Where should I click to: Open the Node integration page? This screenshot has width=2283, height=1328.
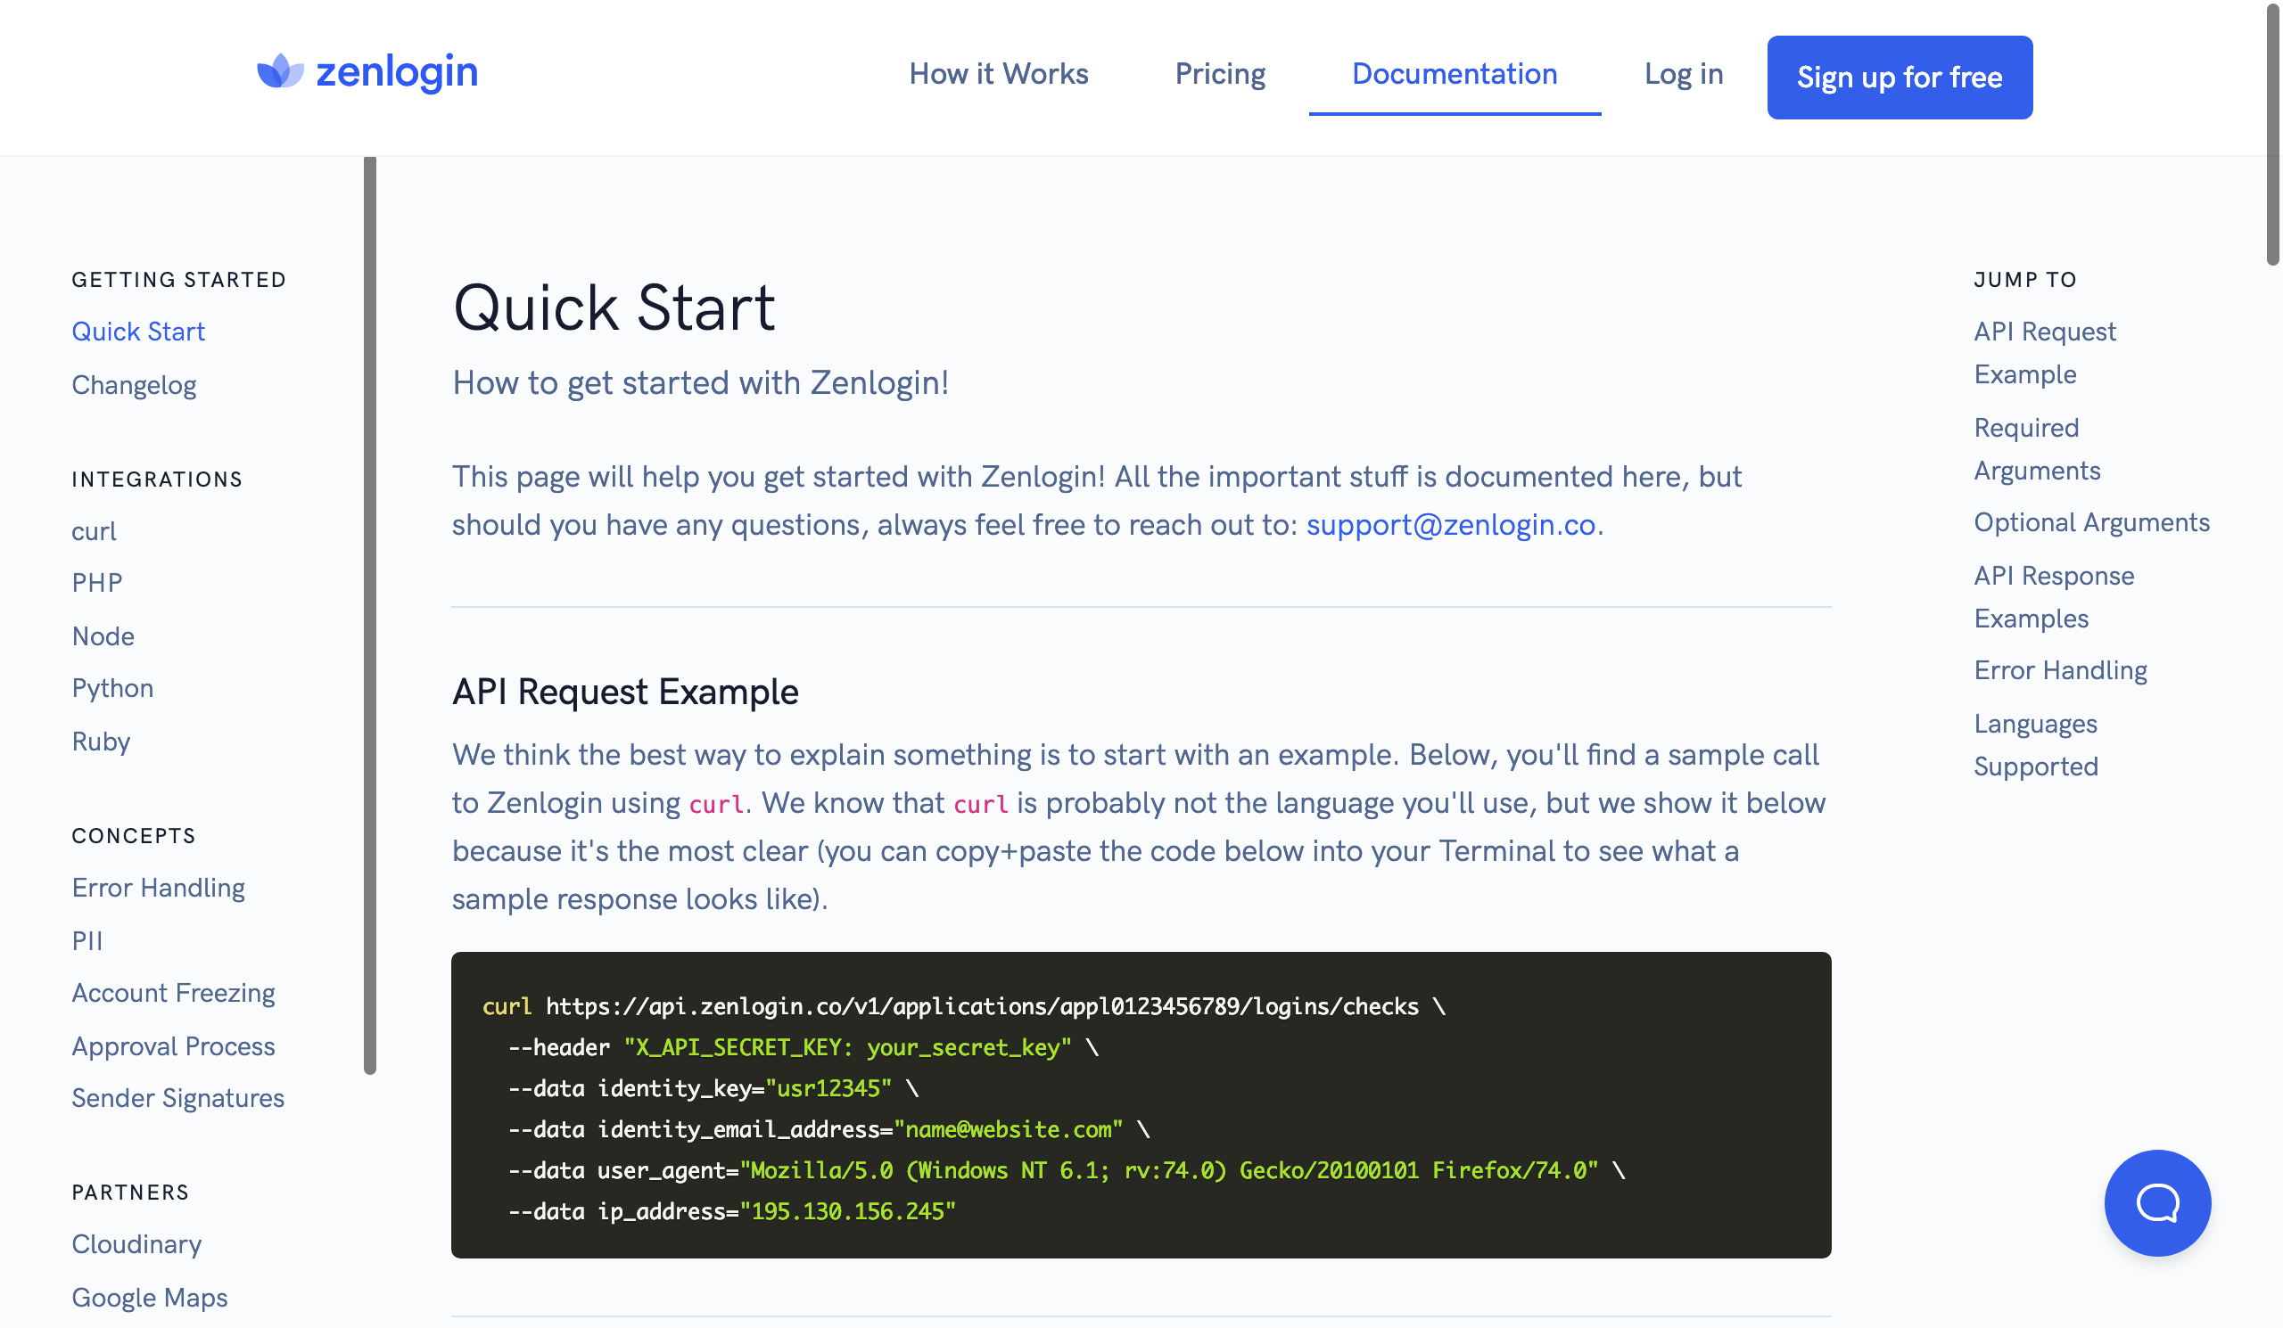coord(103,635)
